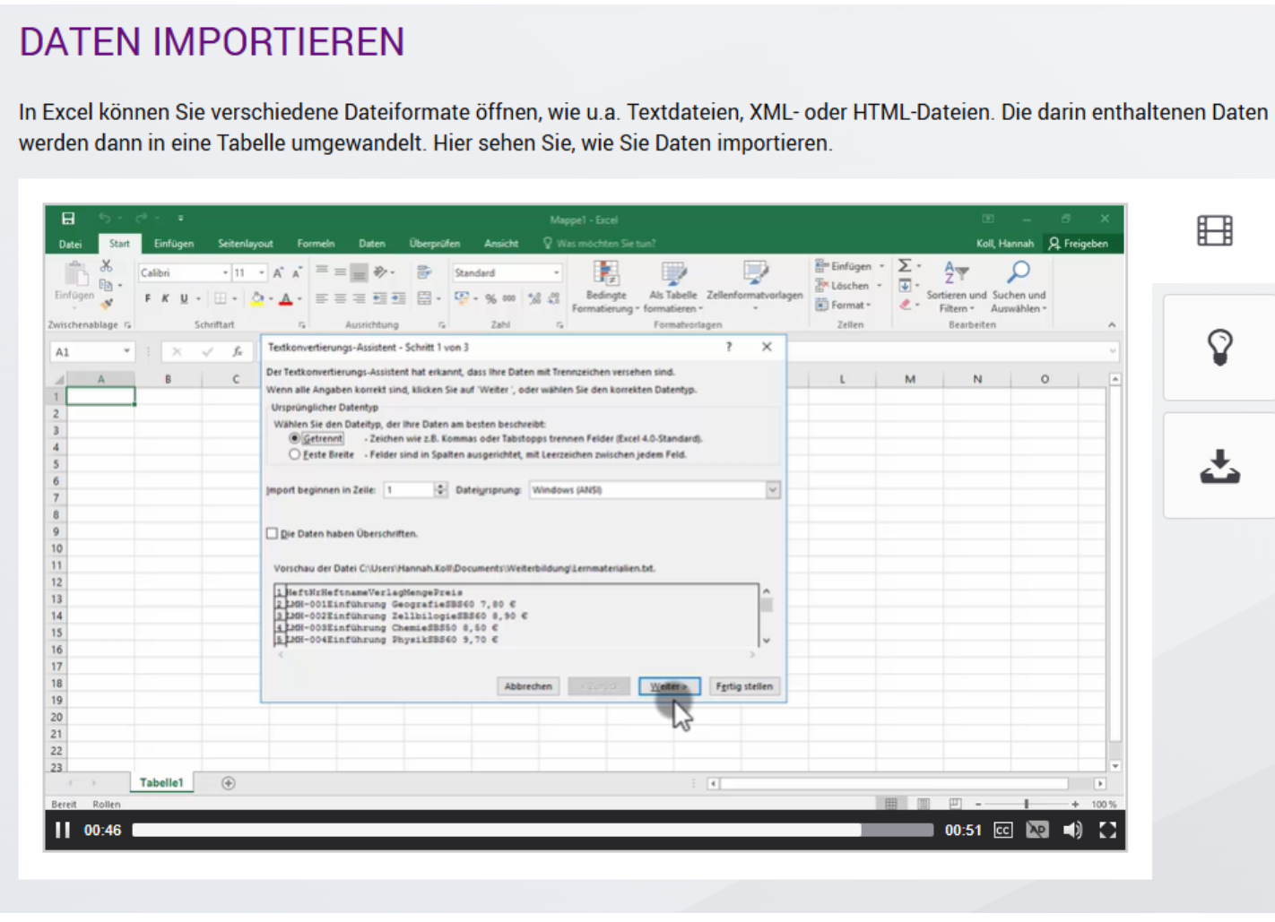1275x922 pixels.
Task: Open the download materials panel
Action: (1219, 467)
